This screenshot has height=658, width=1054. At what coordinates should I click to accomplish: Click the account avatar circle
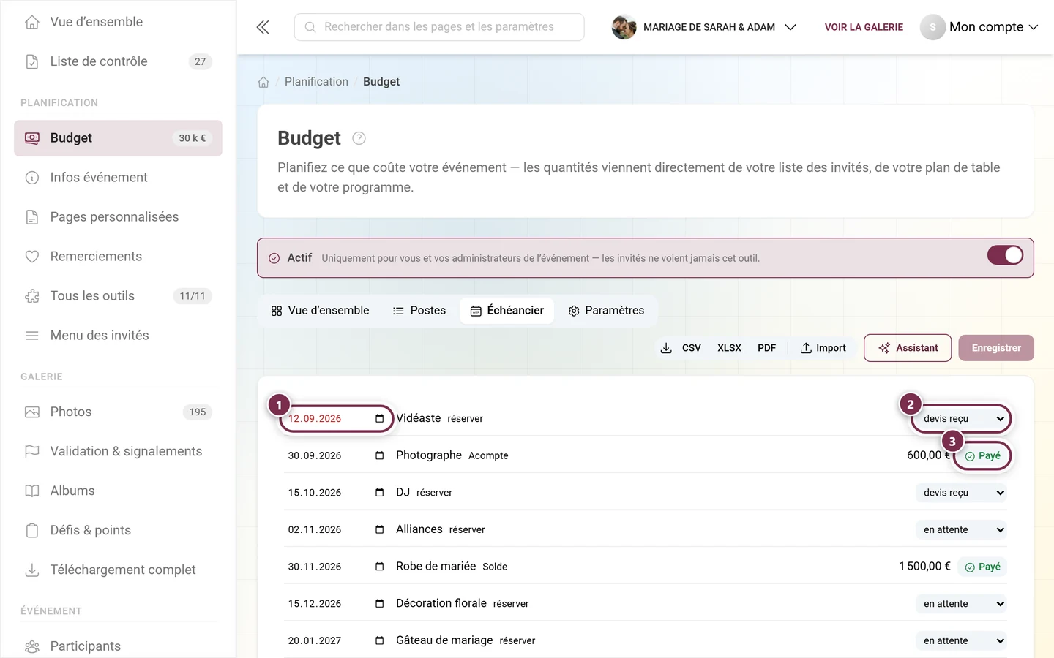(932, 27)
